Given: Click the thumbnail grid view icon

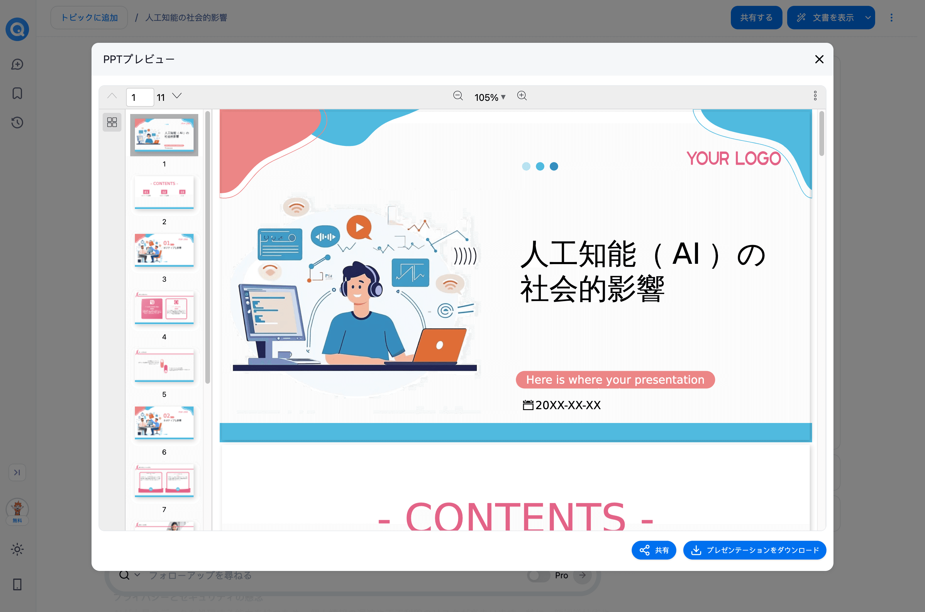Looking at the screenshot, I should pos(111,122).
